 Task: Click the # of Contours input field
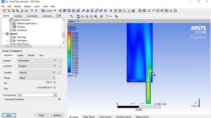coord(36,95)
